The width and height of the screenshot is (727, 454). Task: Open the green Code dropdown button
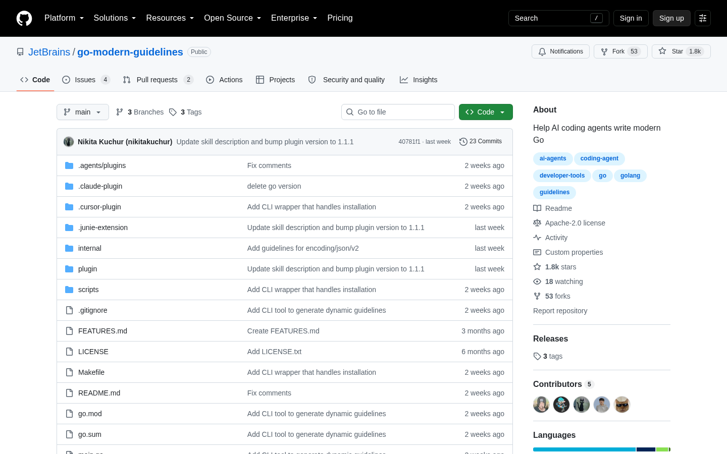point(486,112)
